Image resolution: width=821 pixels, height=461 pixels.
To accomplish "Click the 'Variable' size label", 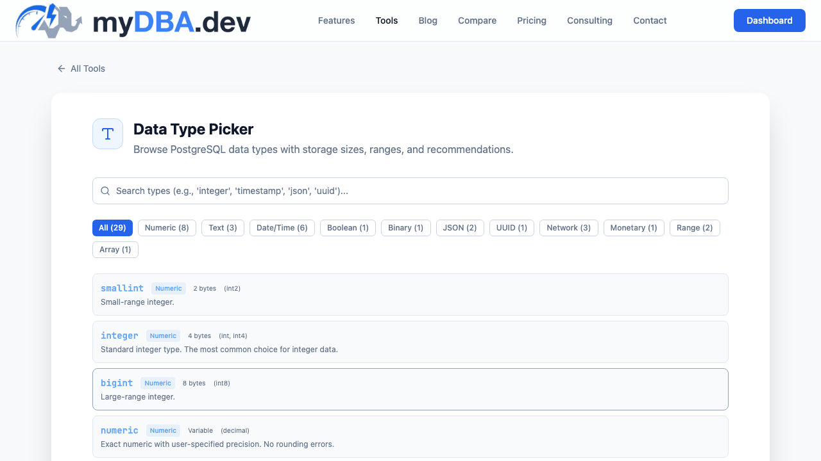I will coord(200,430).
